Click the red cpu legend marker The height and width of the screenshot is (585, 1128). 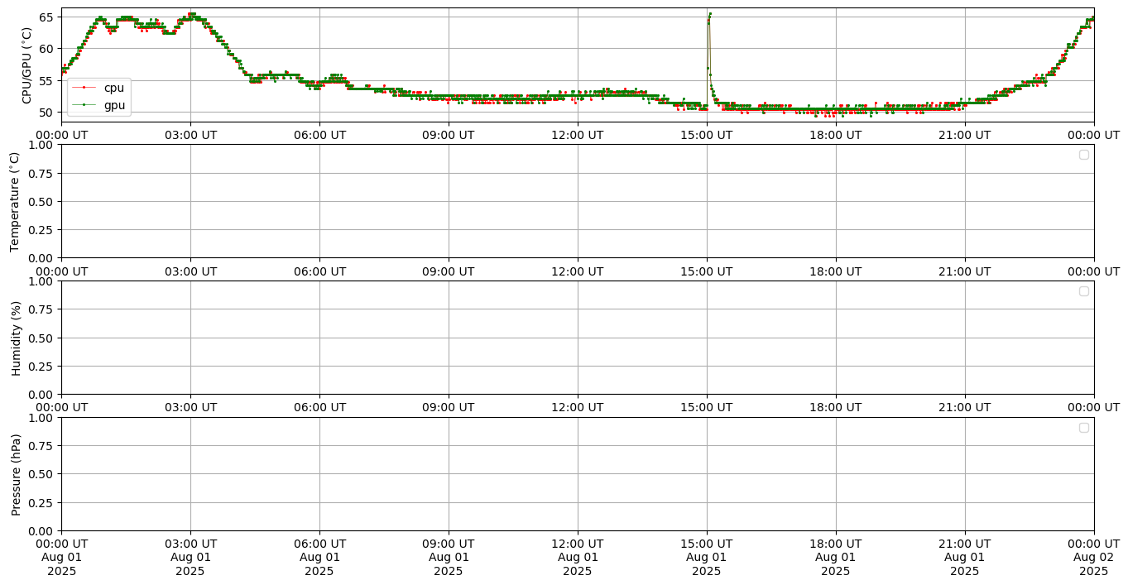tap(84, 88)
